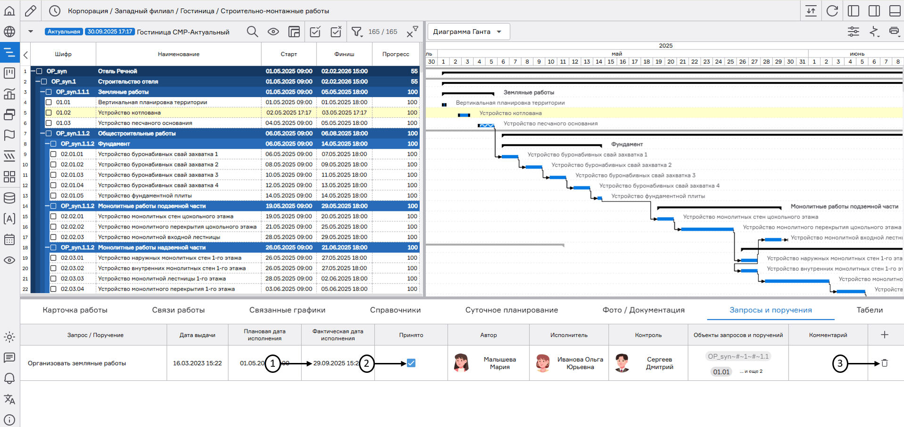The image size is (904, 427).
Task: Open the 'Суточное планирование' tab
Action: [x=511, y=310]
